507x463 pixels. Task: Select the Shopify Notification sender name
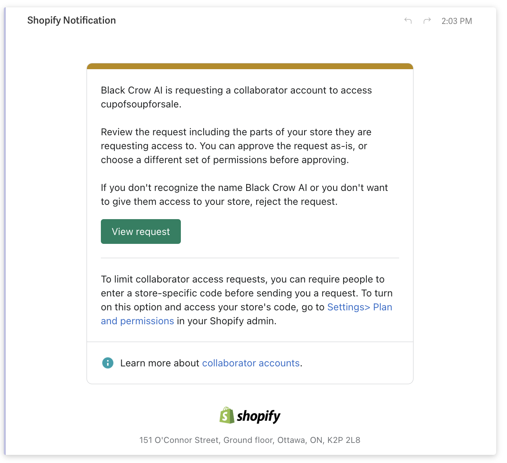coord(71,20)
